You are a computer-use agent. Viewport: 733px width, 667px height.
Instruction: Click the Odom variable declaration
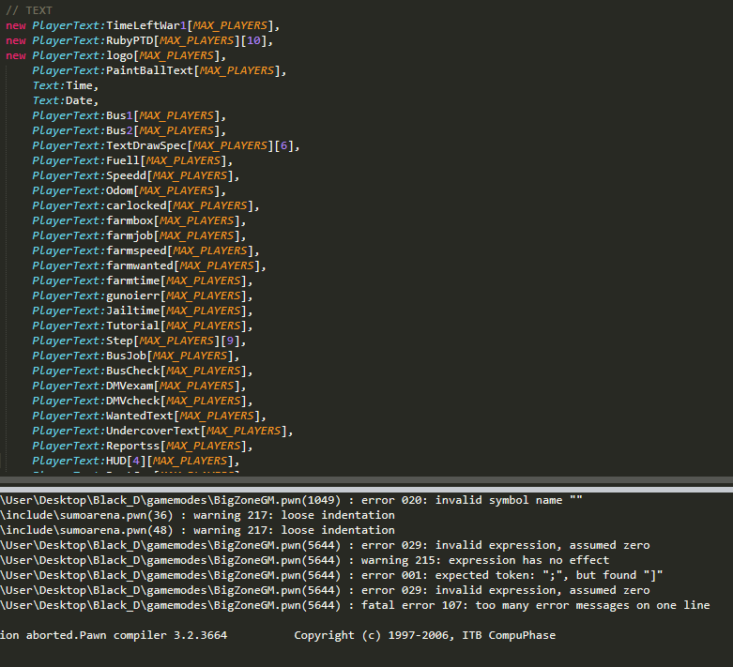click(x=130, y=190)
